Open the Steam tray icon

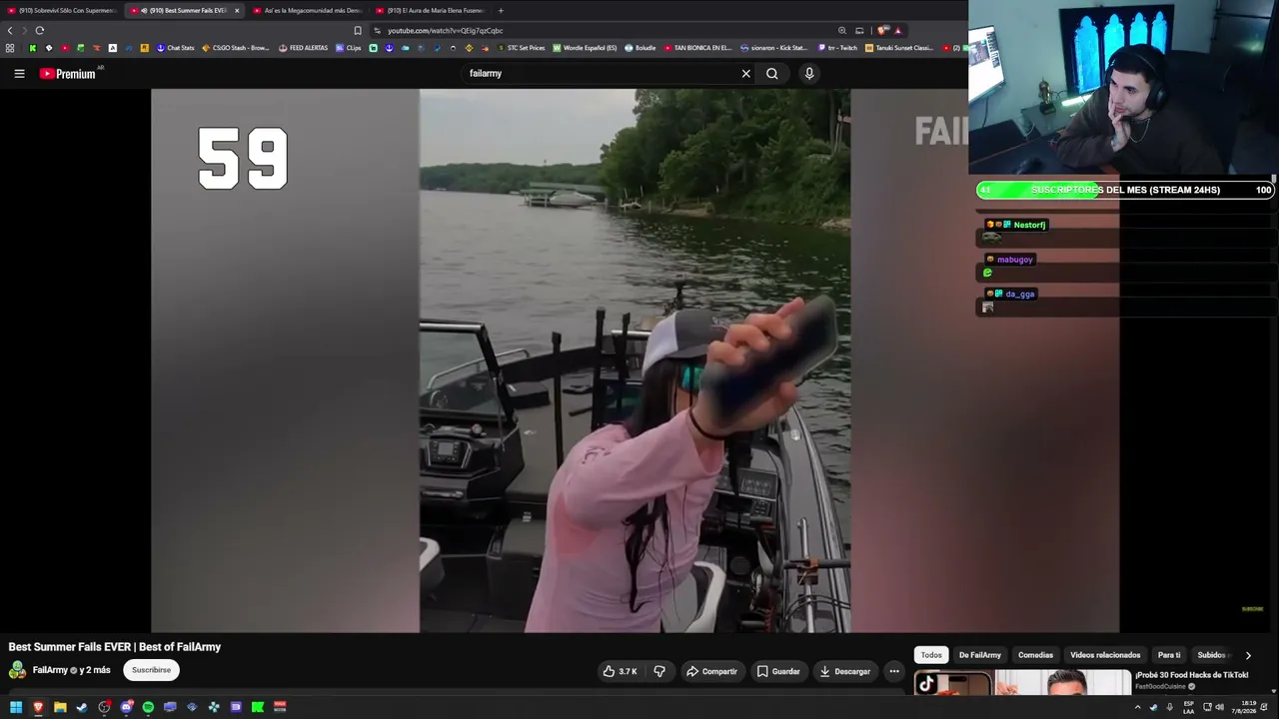[1154, 707]
